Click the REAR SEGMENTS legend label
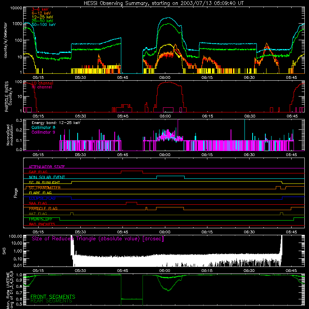The width and height of the screenshot is (309, 309). tap(51, 301)
